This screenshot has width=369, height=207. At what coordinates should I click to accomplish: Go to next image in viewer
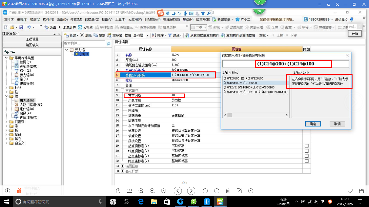point(191,191)
